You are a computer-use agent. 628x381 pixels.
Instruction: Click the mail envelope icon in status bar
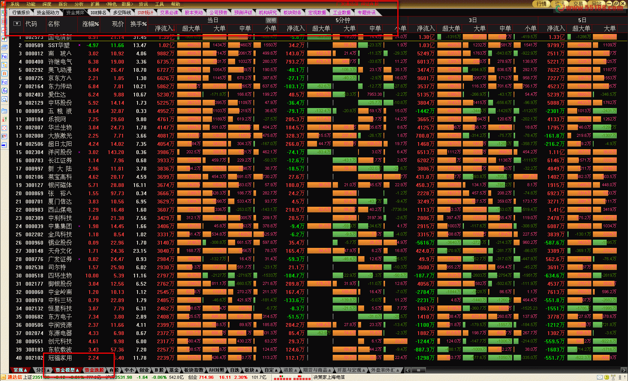pyautogui.click(x=599, y=377)
